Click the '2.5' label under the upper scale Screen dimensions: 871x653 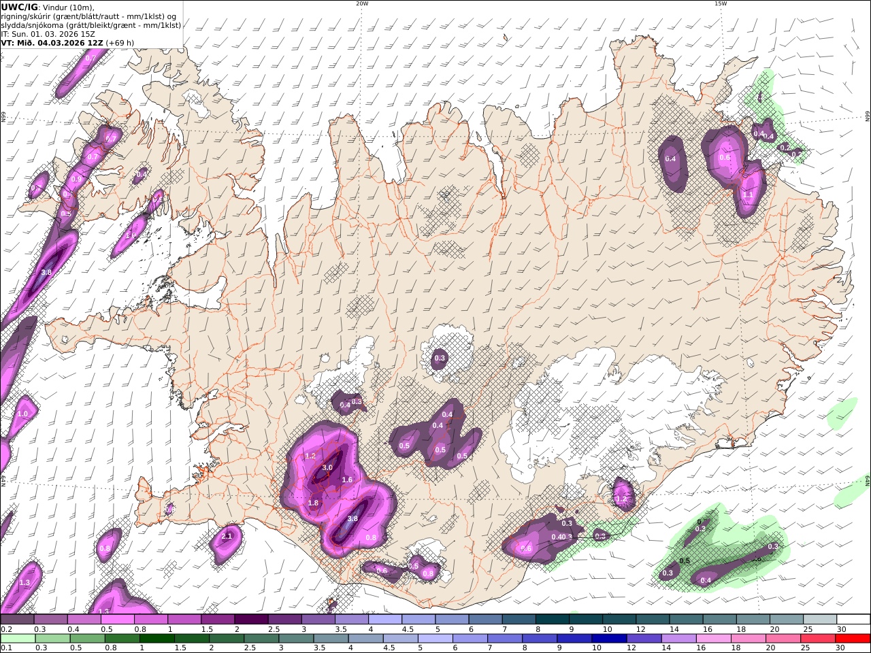tap(274, 629)
